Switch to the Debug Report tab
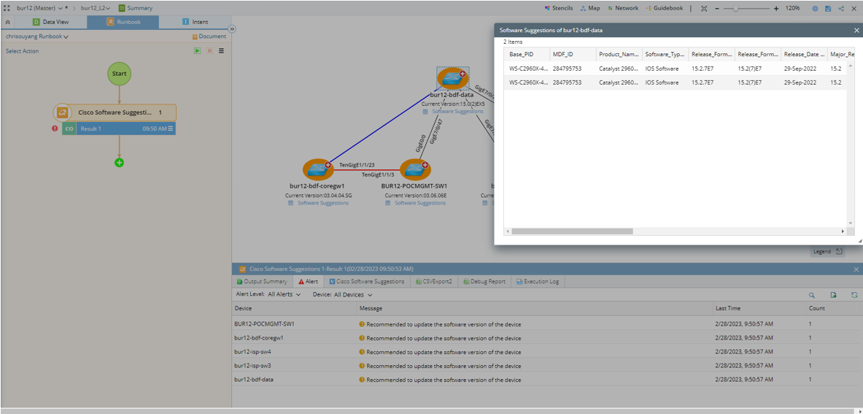The image size is (863, 414). [x=484, y=281]
